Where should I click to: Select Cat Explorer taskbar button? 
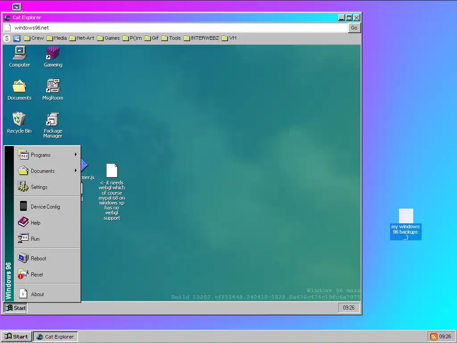pyautogui.click(x=55, y=337)
